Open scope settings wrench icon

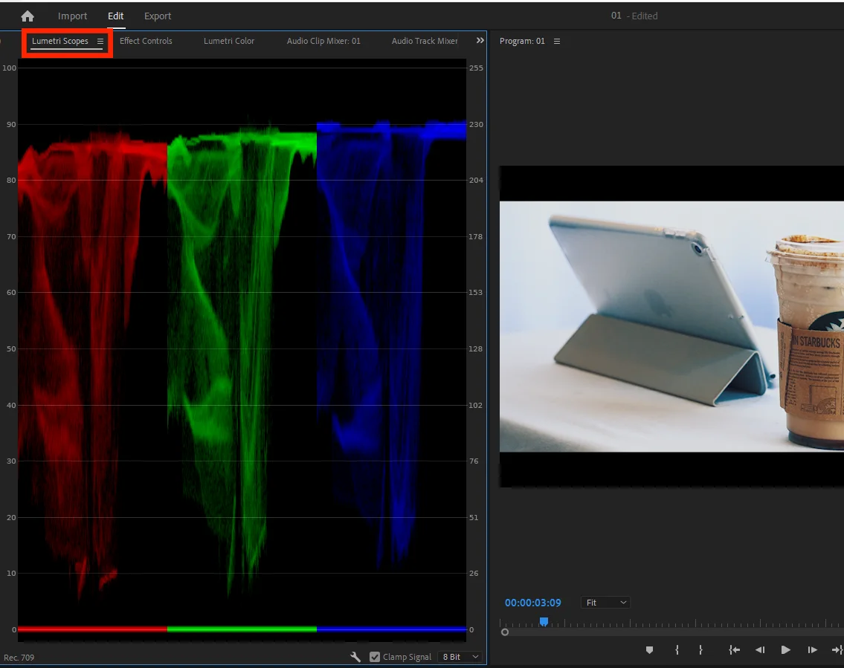coord(355,657)
